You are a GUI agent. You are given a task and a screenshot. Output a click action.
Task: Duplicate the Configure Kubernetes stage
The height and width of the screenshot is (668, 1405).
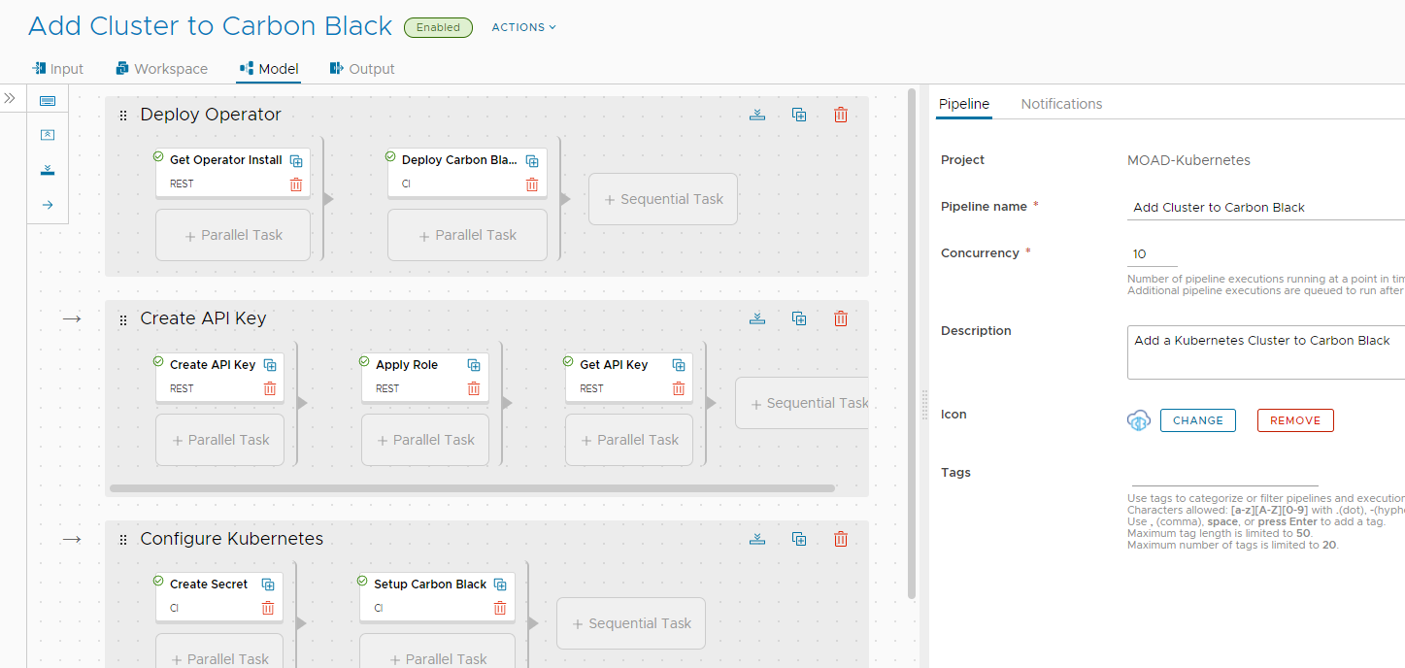click(x=799, y=539)
